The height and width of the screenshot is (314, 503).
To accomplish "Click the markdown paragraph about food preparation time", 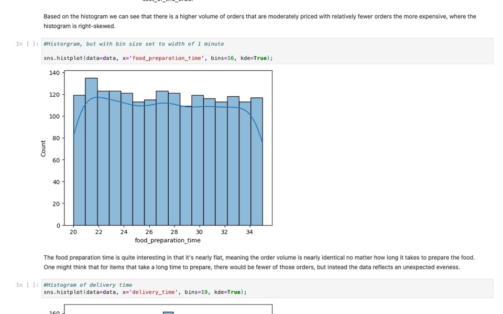I will pos(259,262).
